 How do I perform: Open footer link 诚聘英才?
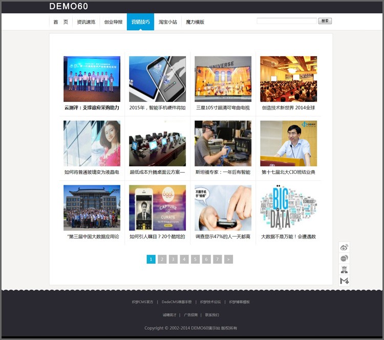[169, 315]
